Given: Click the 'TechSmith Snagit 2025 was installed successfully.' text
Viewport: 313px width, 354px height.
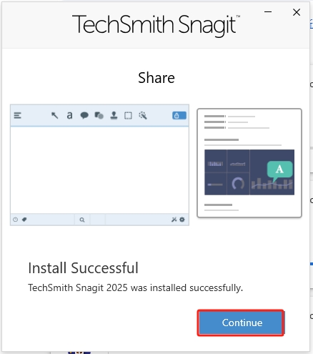Looking at the screenshot, I should [135, 287].
